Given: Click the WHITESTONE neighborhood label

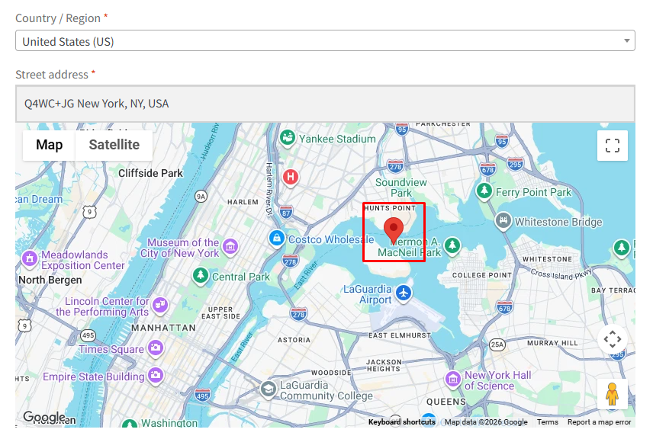Looking at the screenshot, I should click(547, 259).
